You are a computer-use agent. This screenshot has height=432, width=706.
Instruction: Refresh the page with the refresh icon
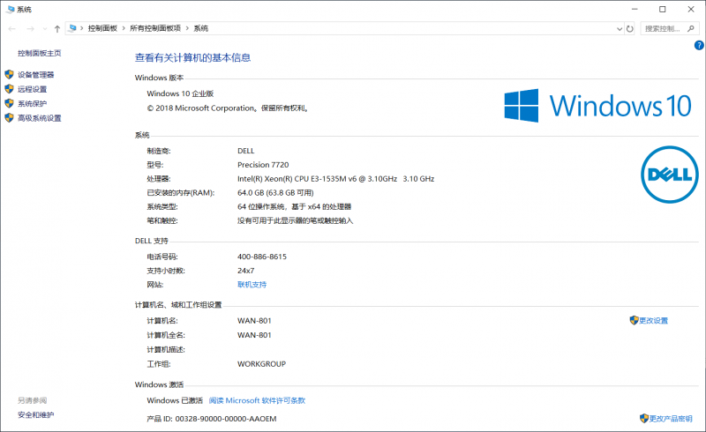click(x=630, y=29)
